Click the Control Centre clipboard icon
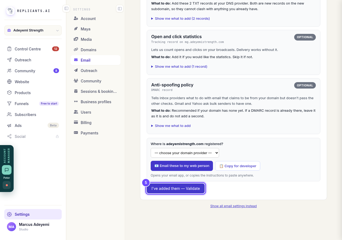The height and width of the screenshot is (240, 342). click(9, 49)
